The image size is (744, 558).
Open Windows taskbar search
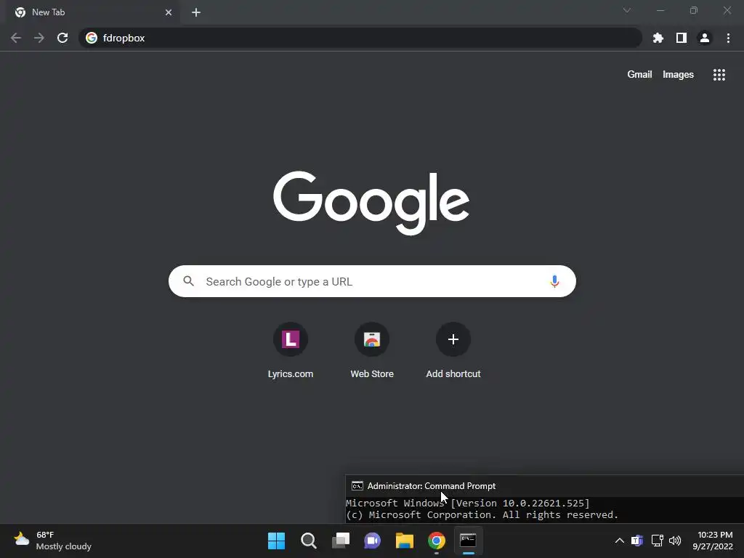[308, 541]
